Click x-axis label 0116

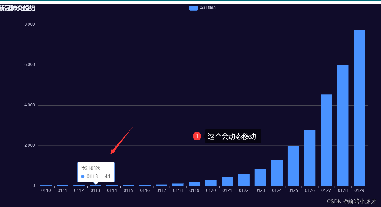(x=145, y=190)
